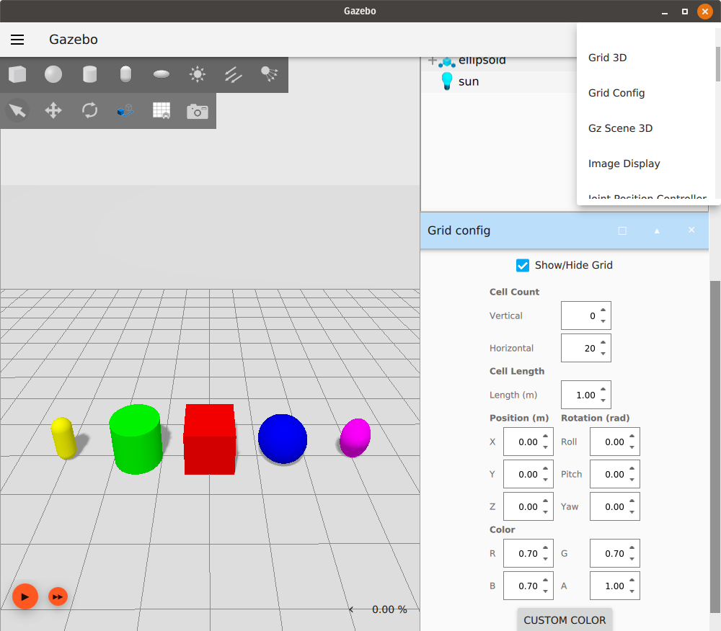Decrease Horizontal cell count

[x=603, y=354]
